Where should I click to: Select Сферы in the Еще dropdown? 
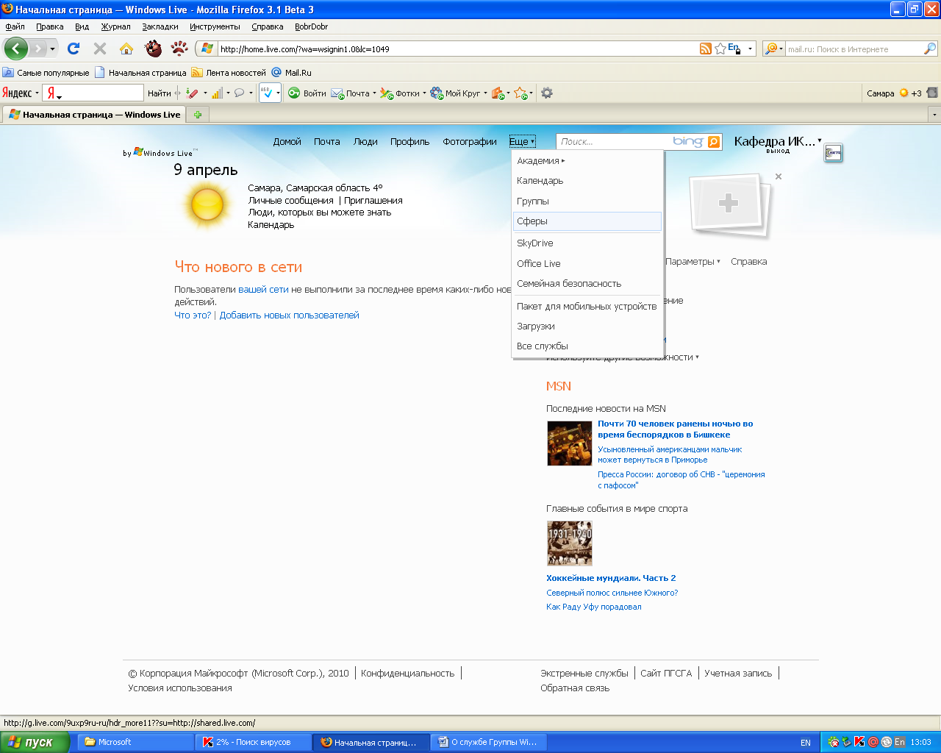(587, 221)
